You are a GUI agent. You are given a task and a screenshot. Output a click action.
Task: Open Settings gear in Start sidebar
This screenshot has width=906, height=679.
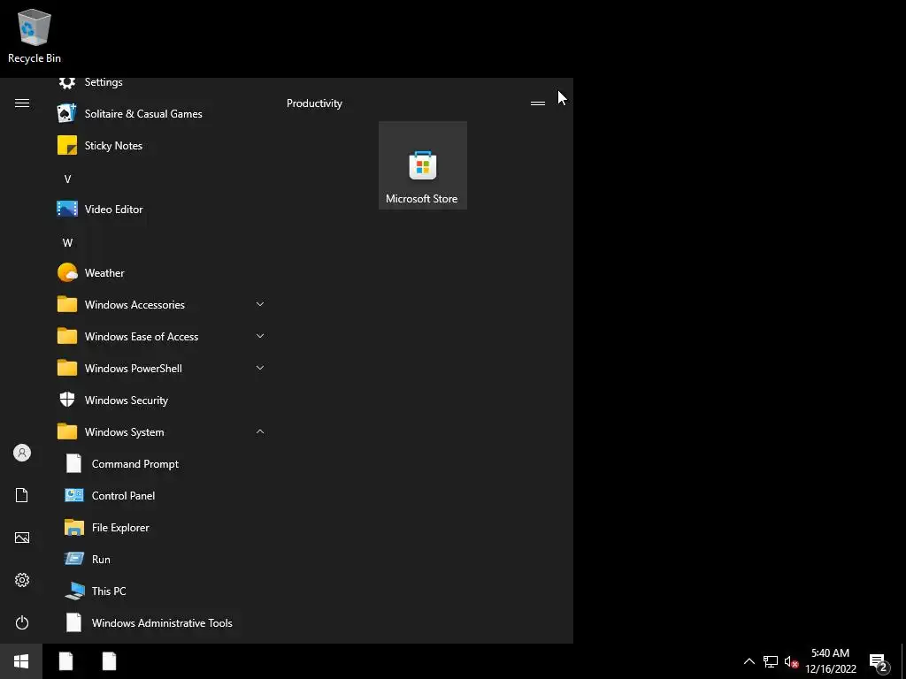coord(22,580)
